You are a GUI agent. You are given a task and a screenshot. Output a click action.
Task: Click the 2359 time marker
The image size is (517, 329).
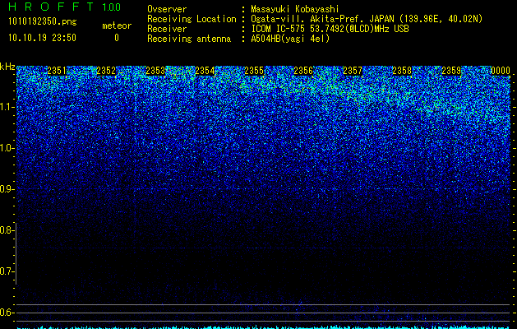point(451,71)
